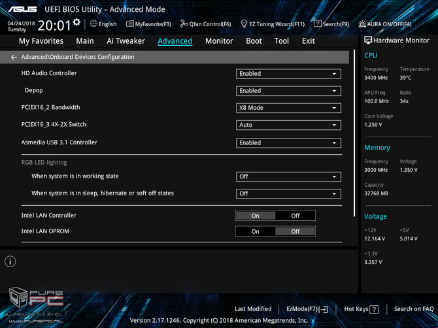Select the Advanced tab
The width and height of the screenshot is (438, 328).
tap(175, 41)
